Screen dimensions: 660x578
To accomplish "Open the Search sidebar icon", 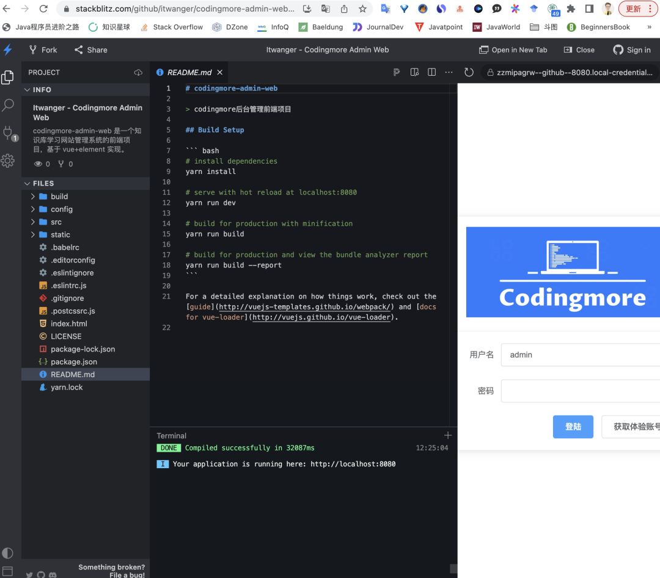I will [7, 105].
